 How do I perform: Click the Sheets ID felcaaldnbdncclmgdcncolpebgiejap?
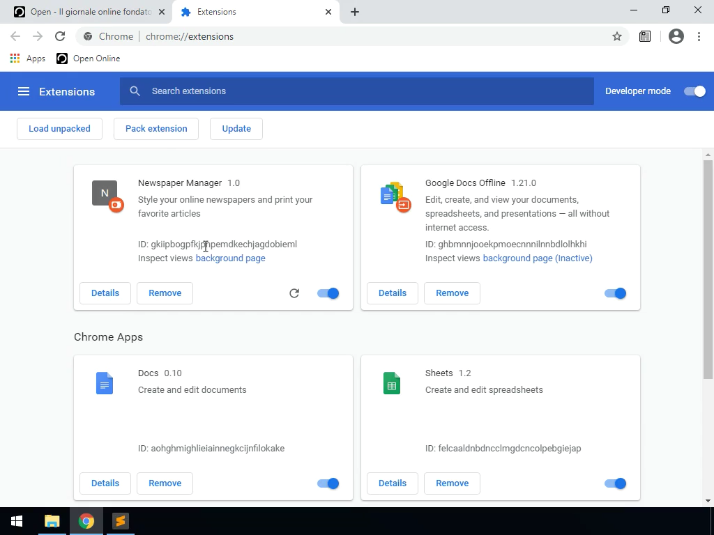tap(503, 449)
